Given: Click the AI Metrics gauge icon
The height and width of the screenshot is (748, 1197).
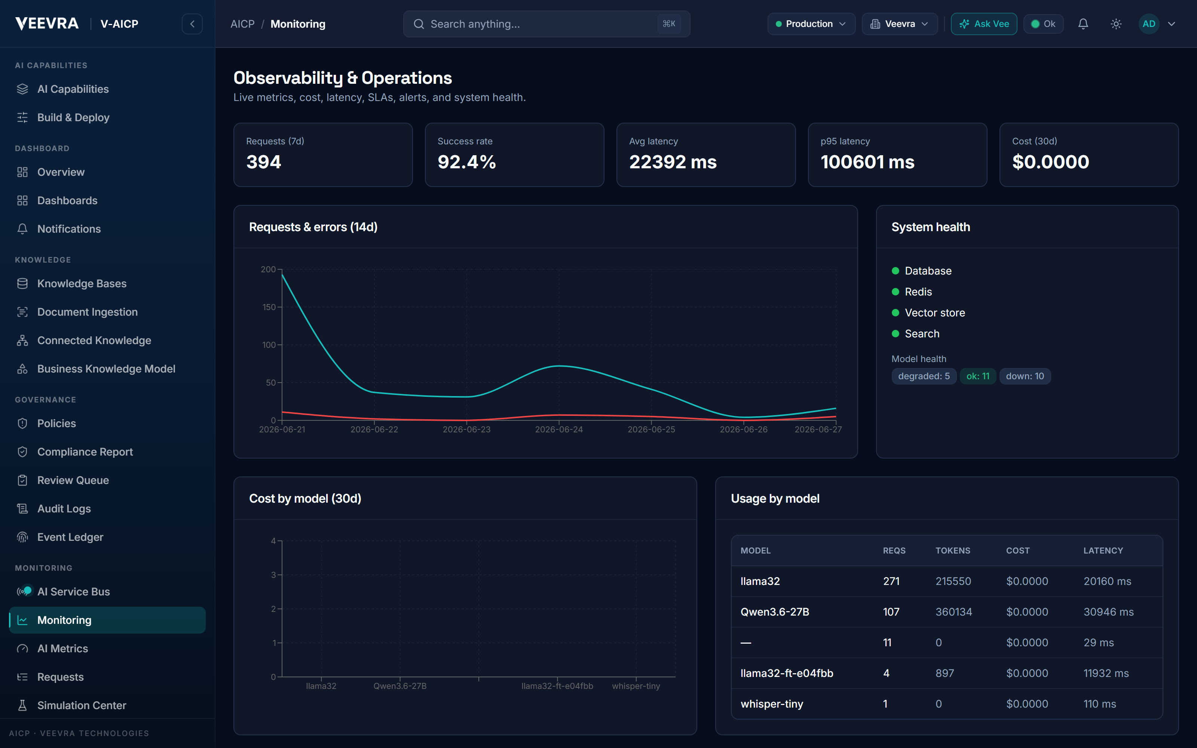Looking at the screenshot, I should coord(22,649).
